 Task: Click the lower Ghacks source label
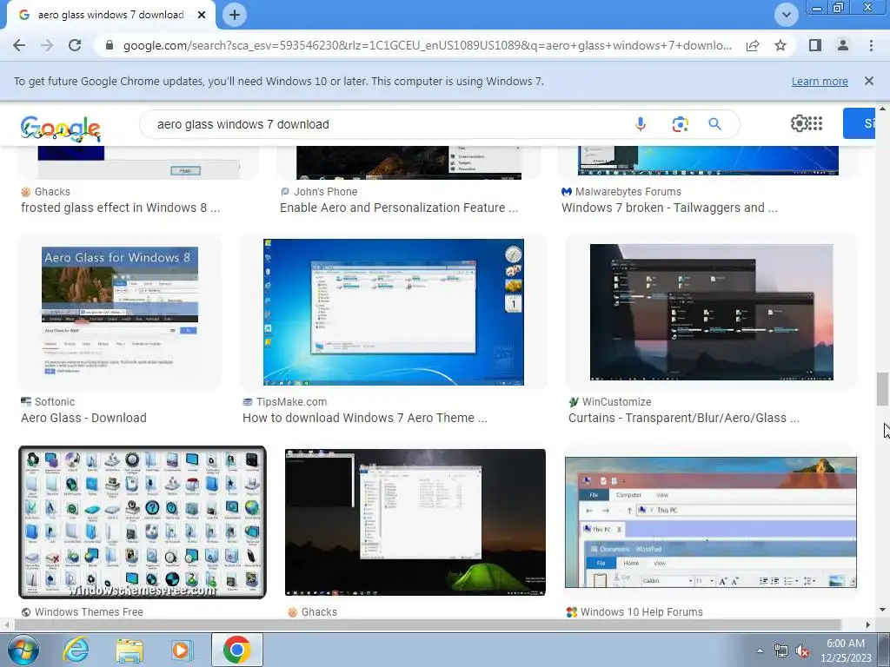coord(319,612)
